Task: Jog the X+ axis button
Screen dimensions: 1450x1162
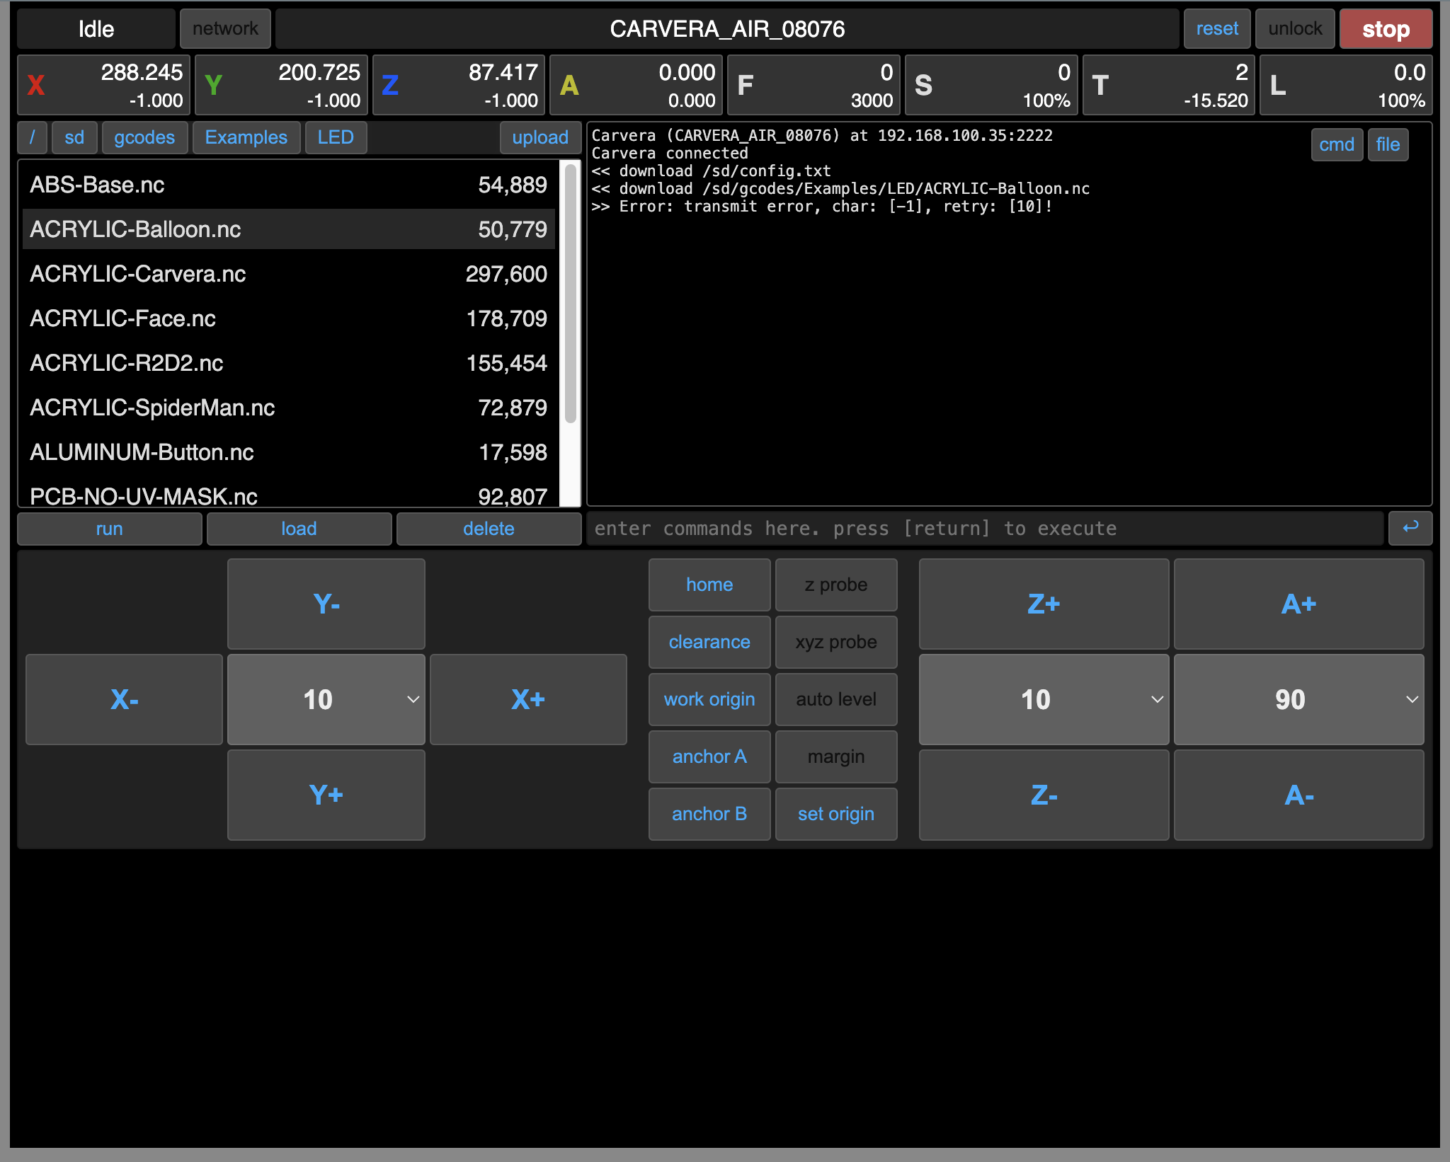Action: pos(528,699)
